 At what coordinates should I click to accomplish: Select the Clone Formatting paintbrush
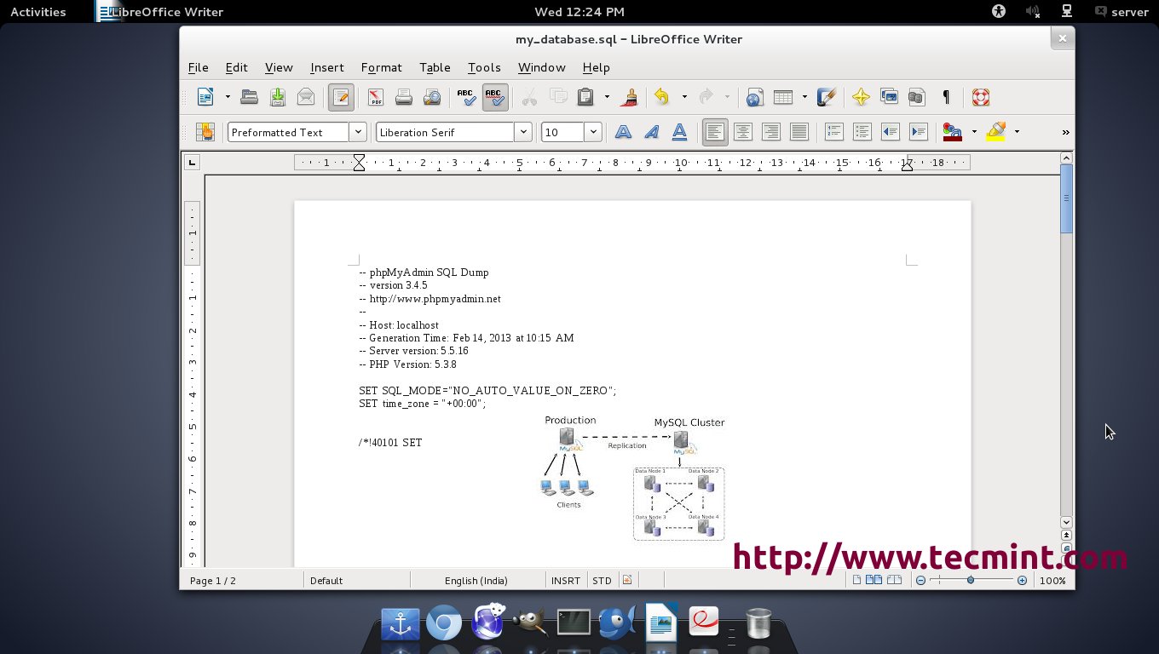click(630, 97)
